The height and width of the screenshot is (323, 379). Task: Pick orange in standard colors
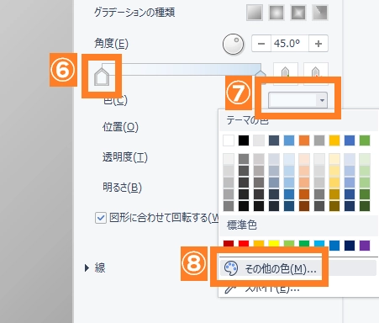(259, 244)
